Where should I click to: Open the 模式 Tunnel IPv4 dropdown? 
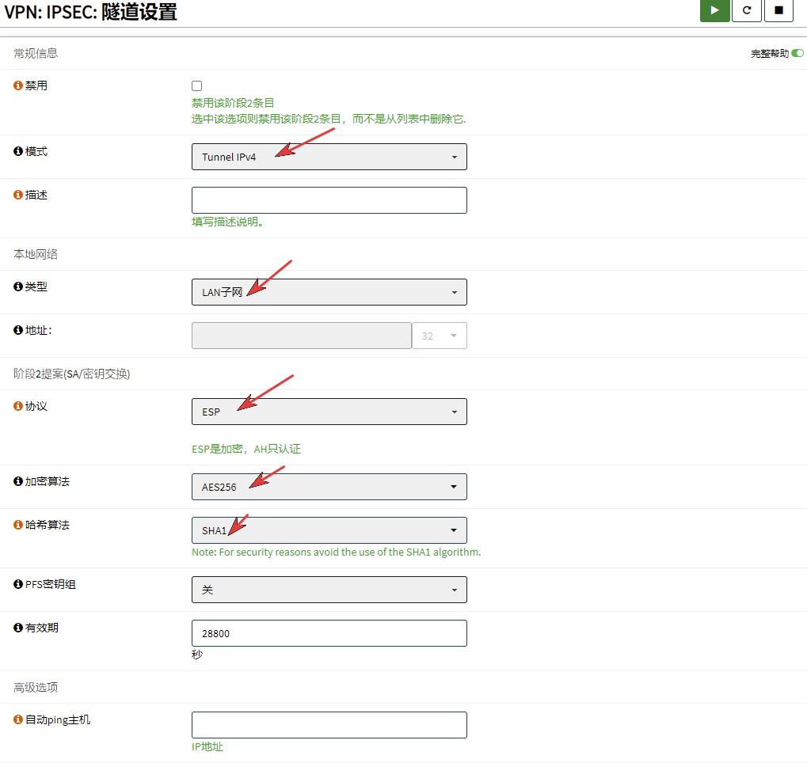pyautogui.click(x=329, y=157)
